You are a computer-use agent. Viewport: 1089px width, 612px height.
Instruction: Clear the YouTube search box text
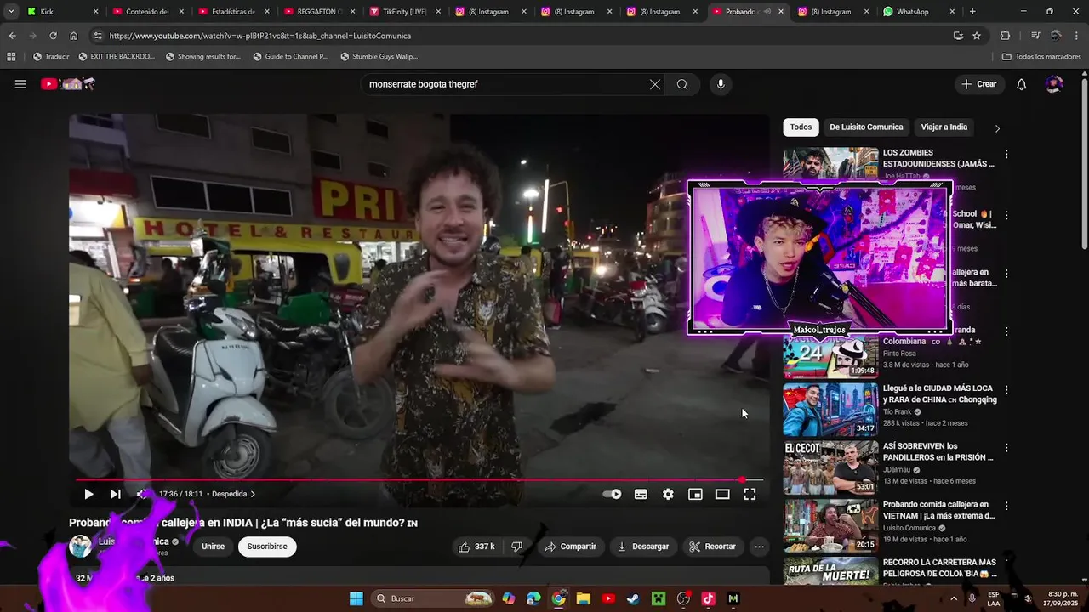(x=655, y=84)
